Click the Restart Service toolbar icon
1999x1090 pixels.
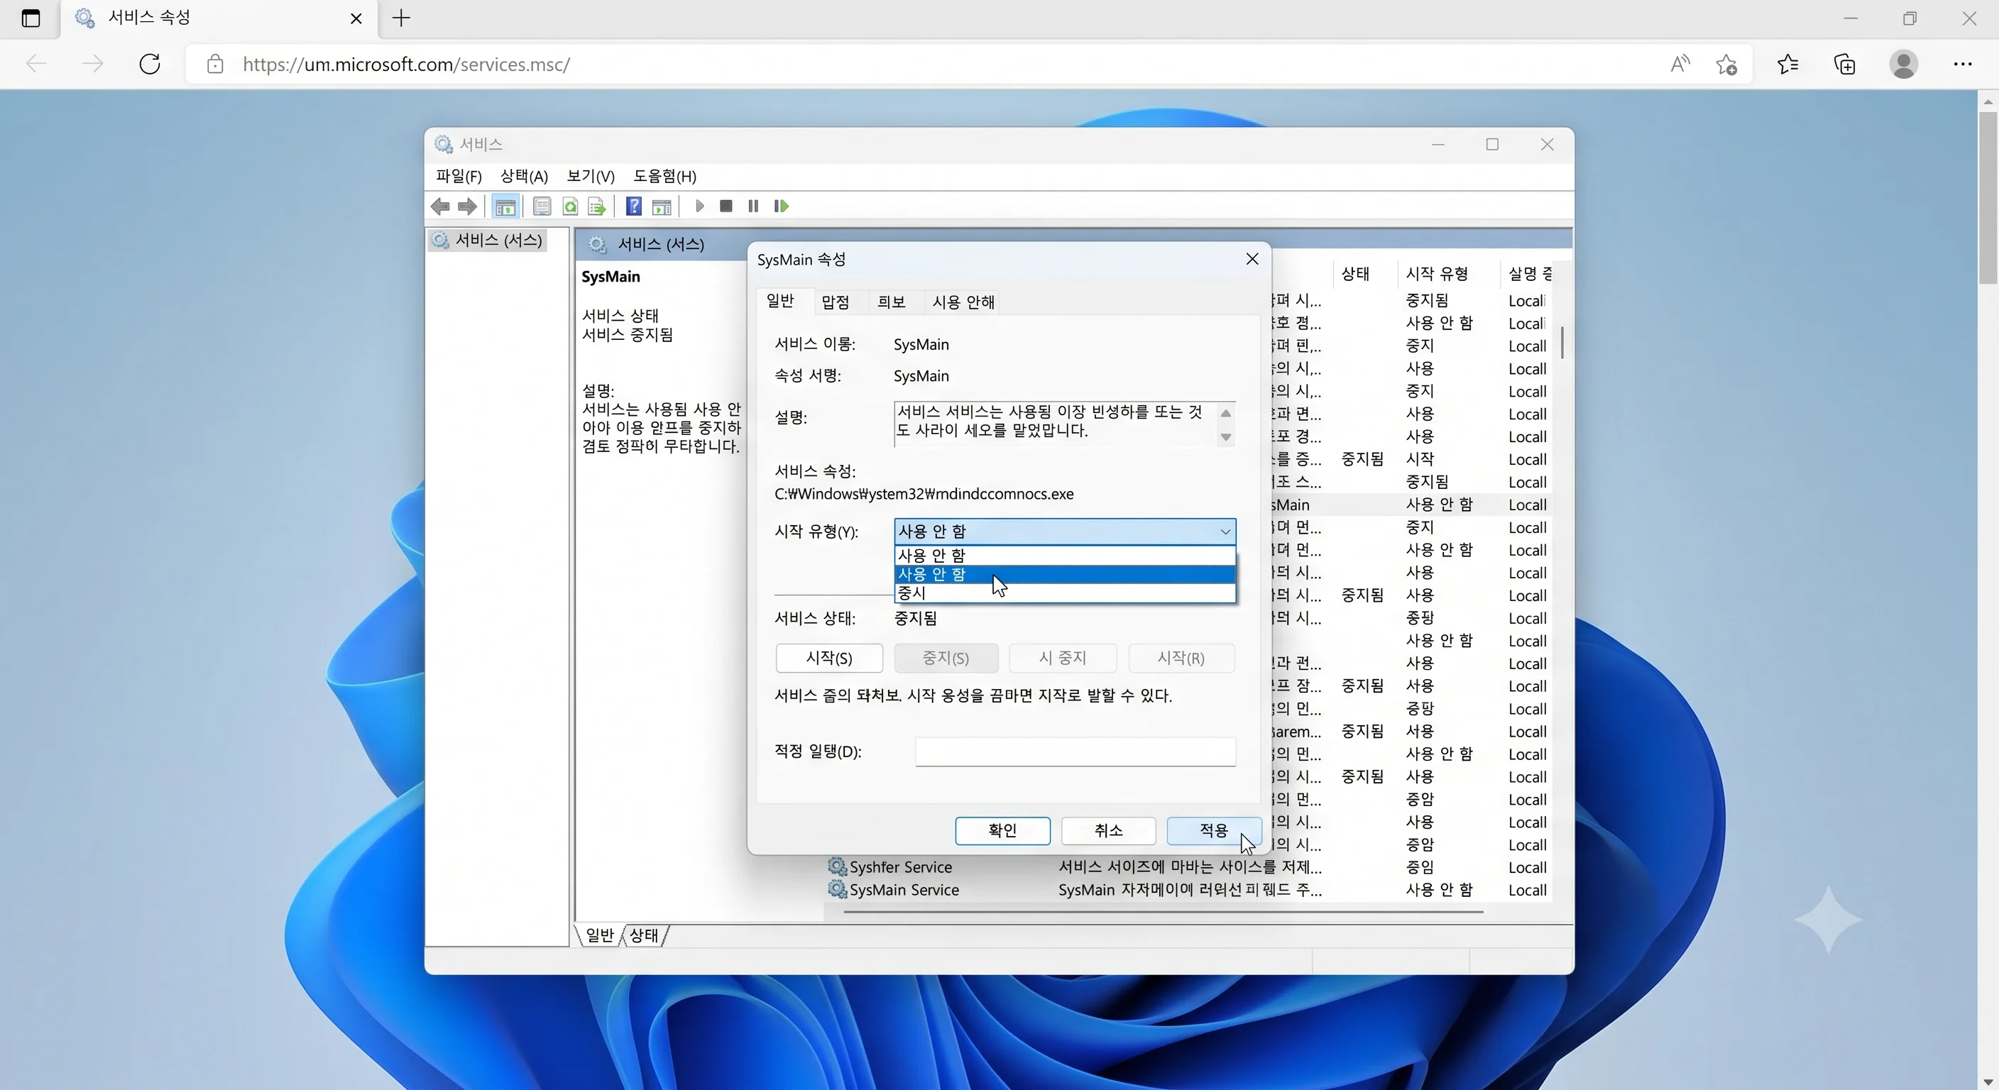[781, 207]
